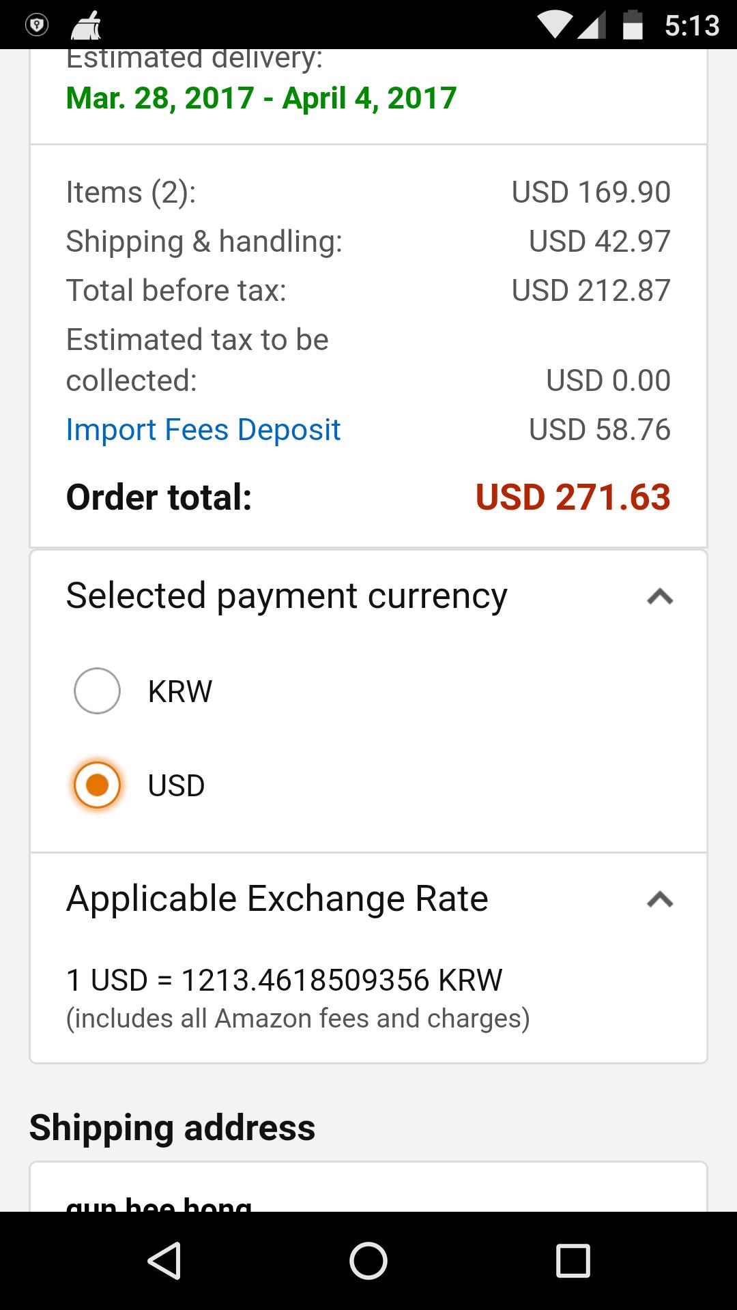Tap the Order total amount USD 271.63

573,497
